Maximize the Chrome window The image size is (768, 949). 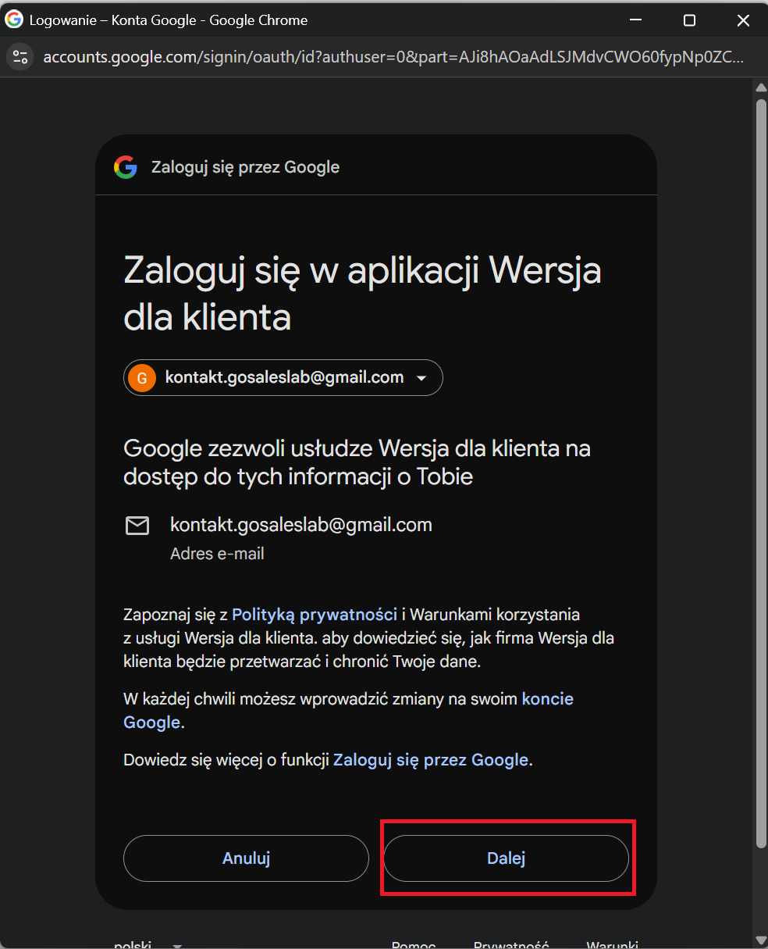pyautogui.click(x=689, y=20)
